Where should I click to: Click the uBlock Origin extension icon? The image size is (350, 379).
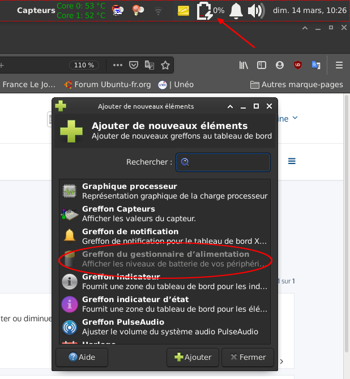point(298,65)
